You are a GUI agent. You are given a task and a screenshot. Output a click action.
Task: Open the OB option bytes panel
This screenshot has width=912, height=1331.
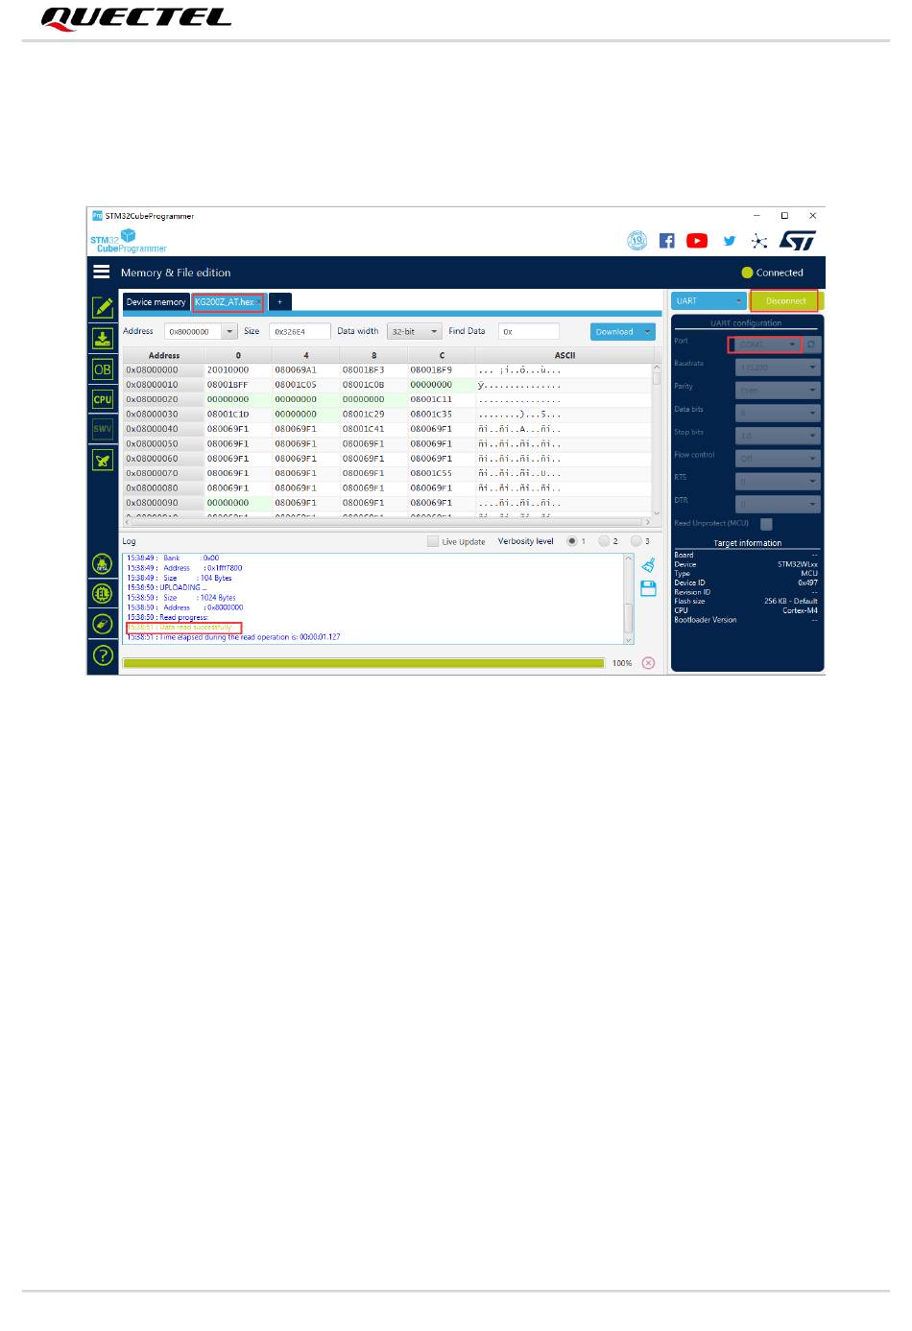[103, 368]
